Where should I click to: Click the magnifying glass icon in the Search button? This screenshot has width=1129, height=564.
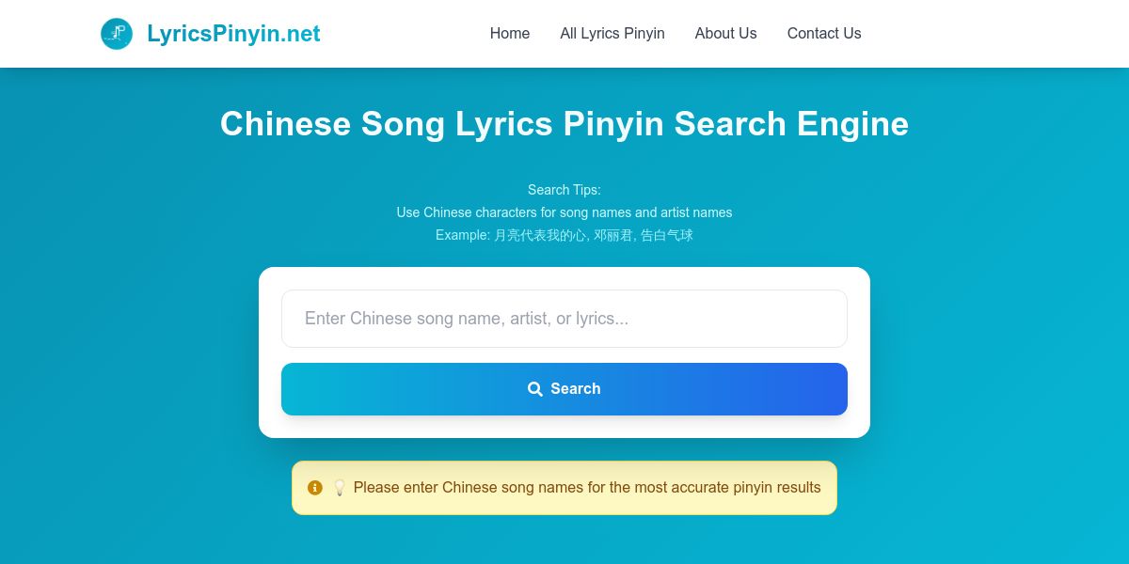534,389
